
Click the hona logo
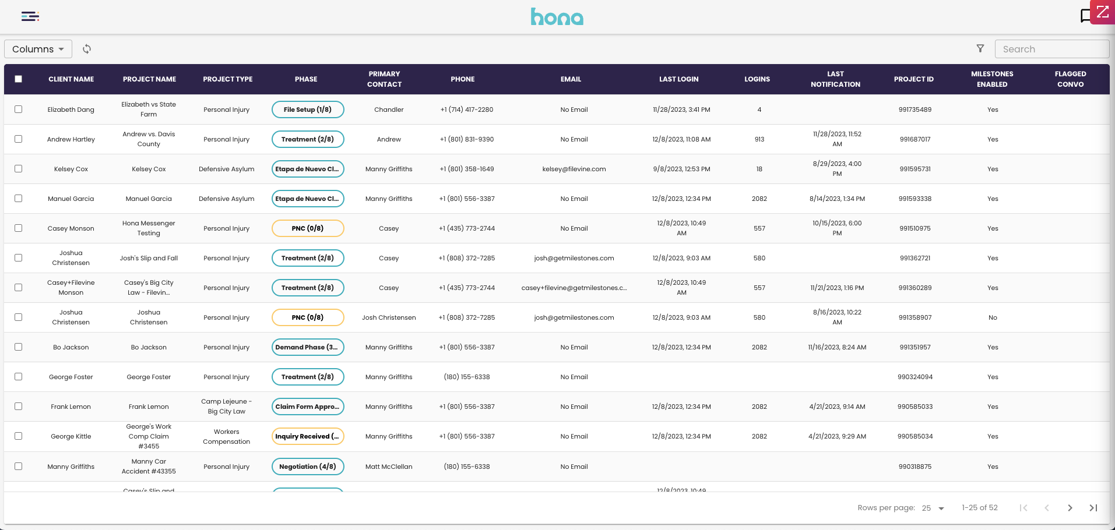(x=557, y=17)
